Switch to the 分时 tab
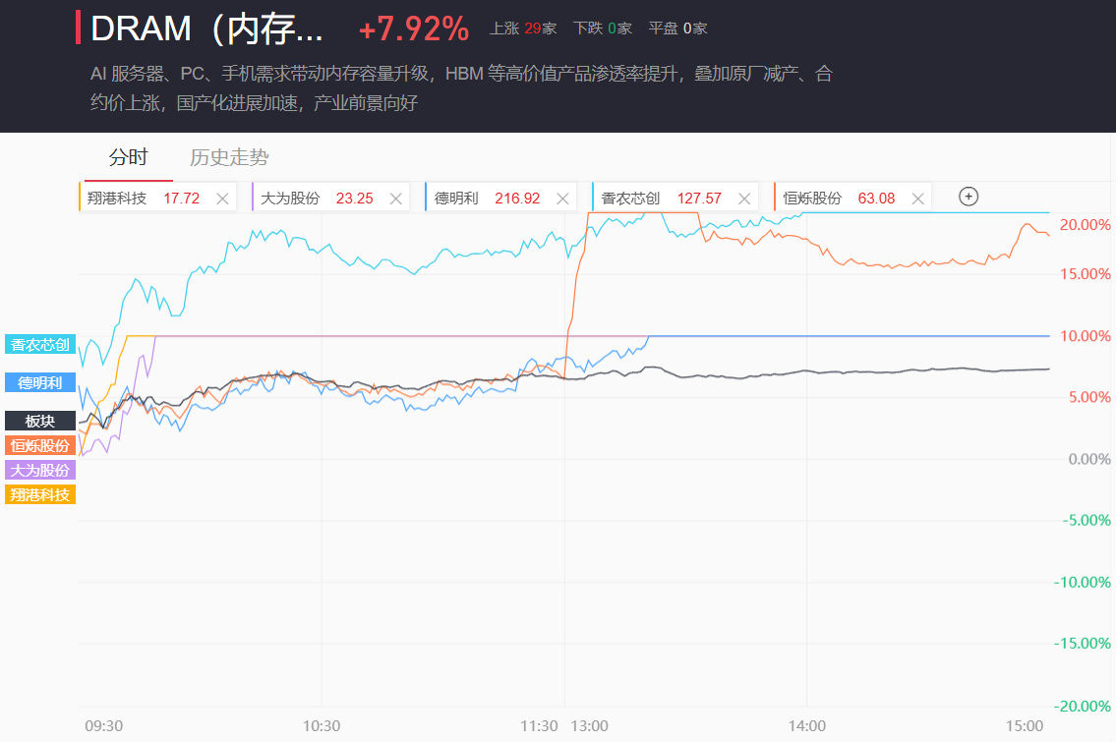 pos(128,157)
